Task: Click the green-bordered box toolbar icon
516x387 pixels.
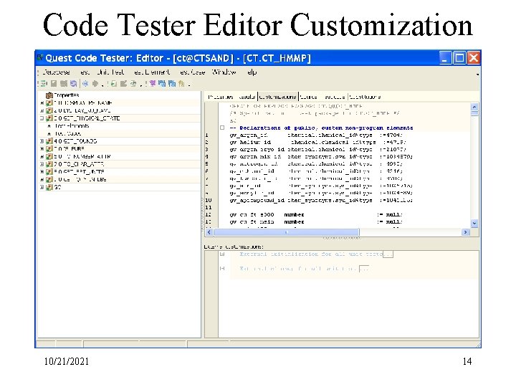Action: tap(113, 84)
